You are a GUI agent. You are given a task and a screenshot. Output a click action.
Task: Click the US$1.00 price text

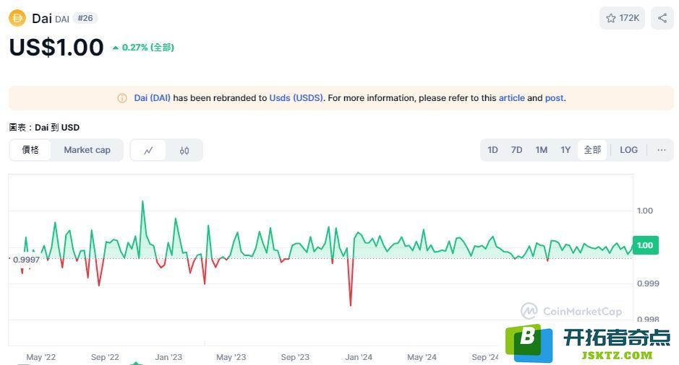pos(56,47)
